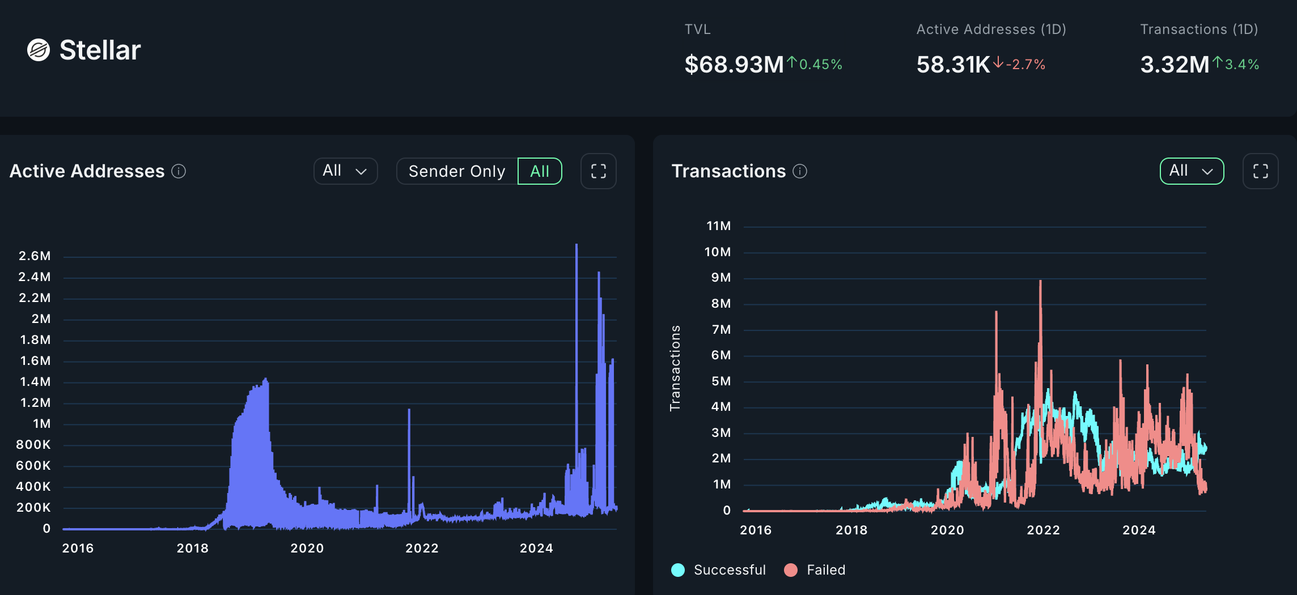Click the vertical Transactions axis title
This screenshot has height=595, width=1297.
point(675,368)
